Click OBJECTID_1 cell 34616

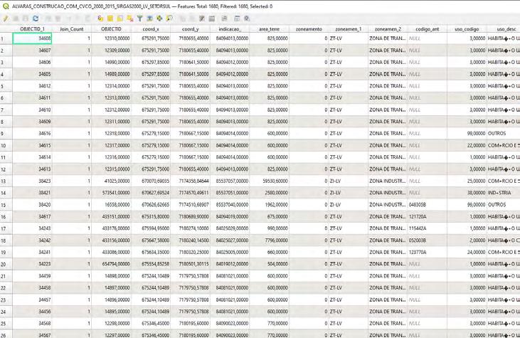[x=32, y=133]
